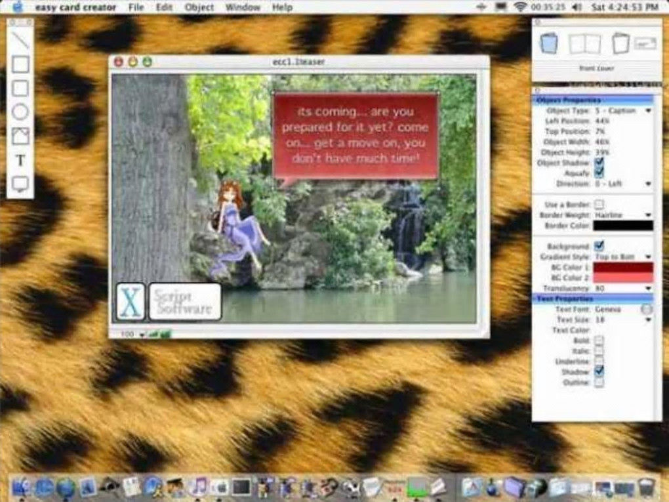Open iTunes from the Dock
Screen dimensions: 669x502
click(198, 486)
